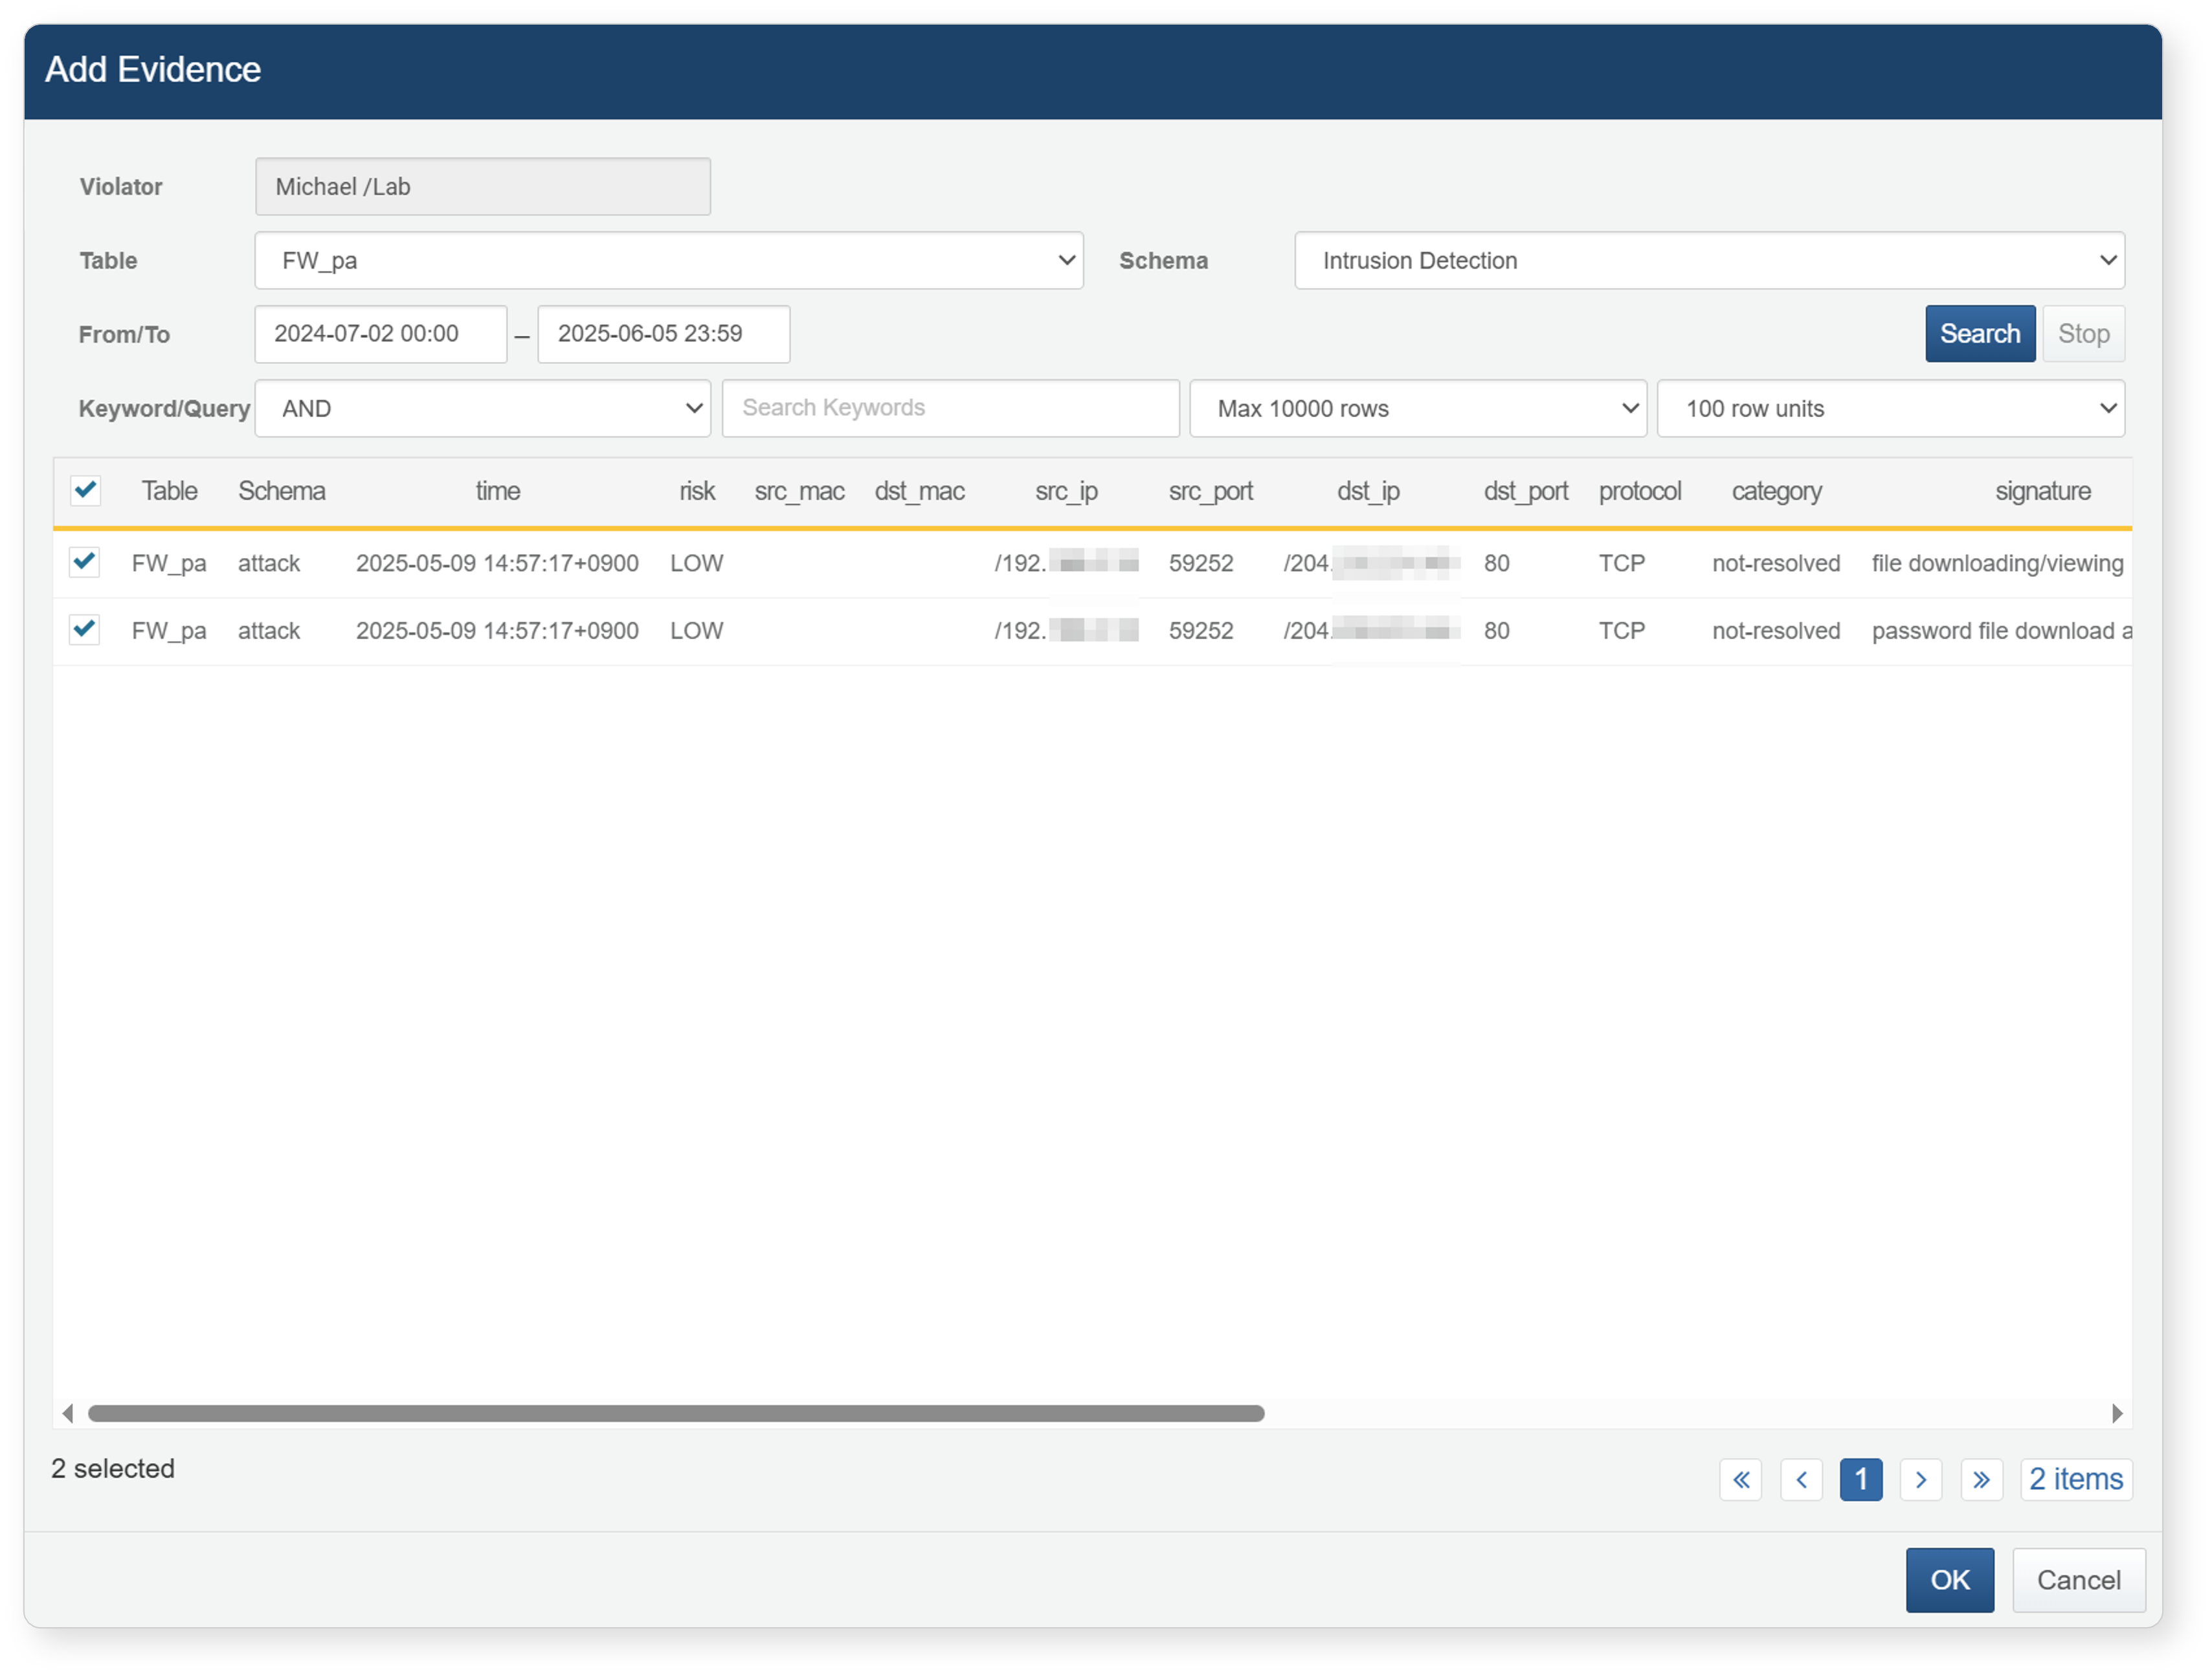Viewport: 2212px width, 1677px height.
Task: Click the src_port column header
Action: pos(1211,491)
